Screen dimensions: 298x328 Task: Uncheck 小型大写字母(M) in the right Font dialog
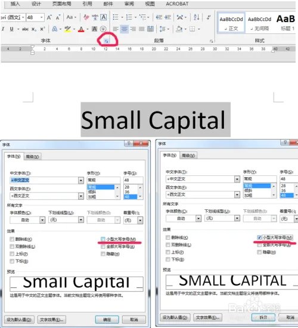[259, 237]
